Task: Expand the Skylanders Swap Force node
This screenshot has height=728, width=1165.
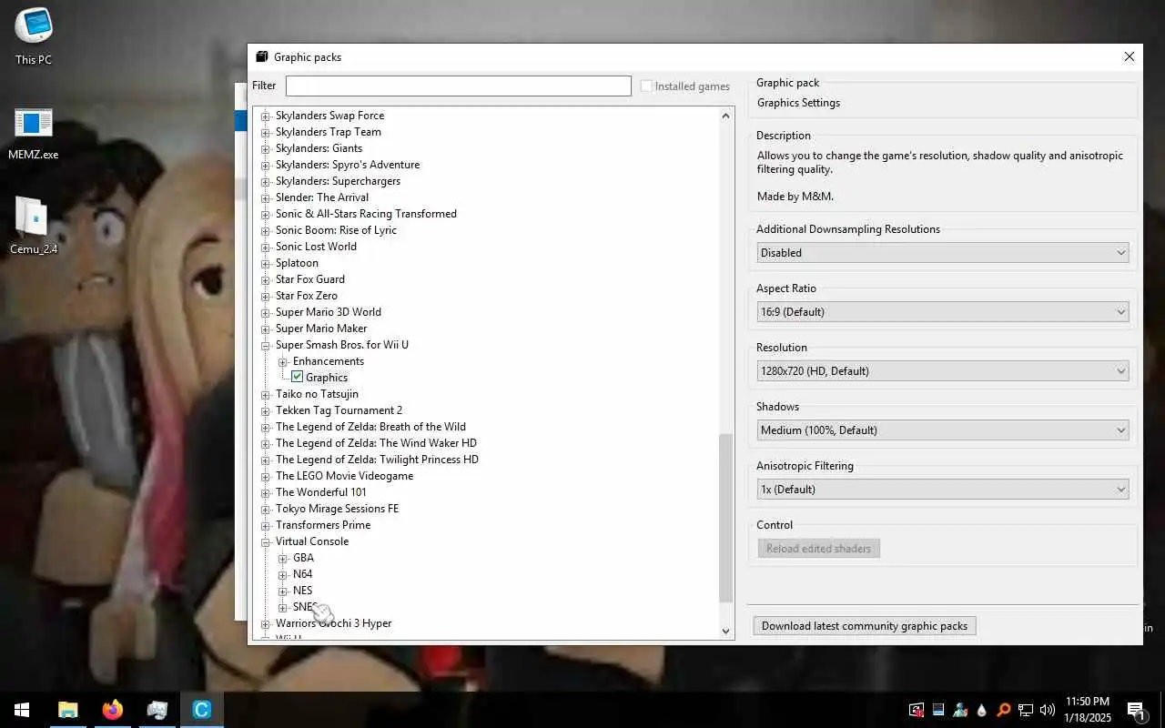Action: pos(266,116)
